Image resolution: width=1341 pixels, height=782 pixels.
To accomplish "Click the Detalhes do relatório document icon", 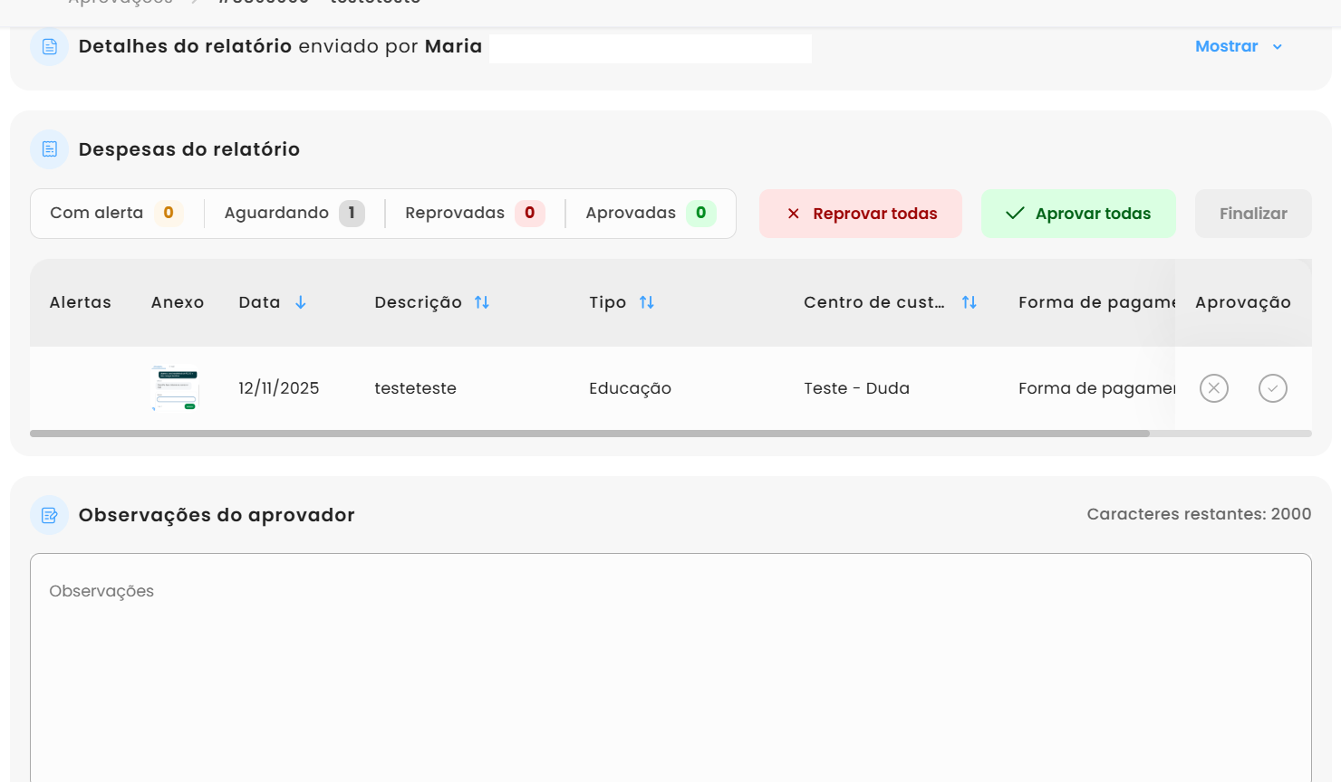I will (x=50, y=47).
